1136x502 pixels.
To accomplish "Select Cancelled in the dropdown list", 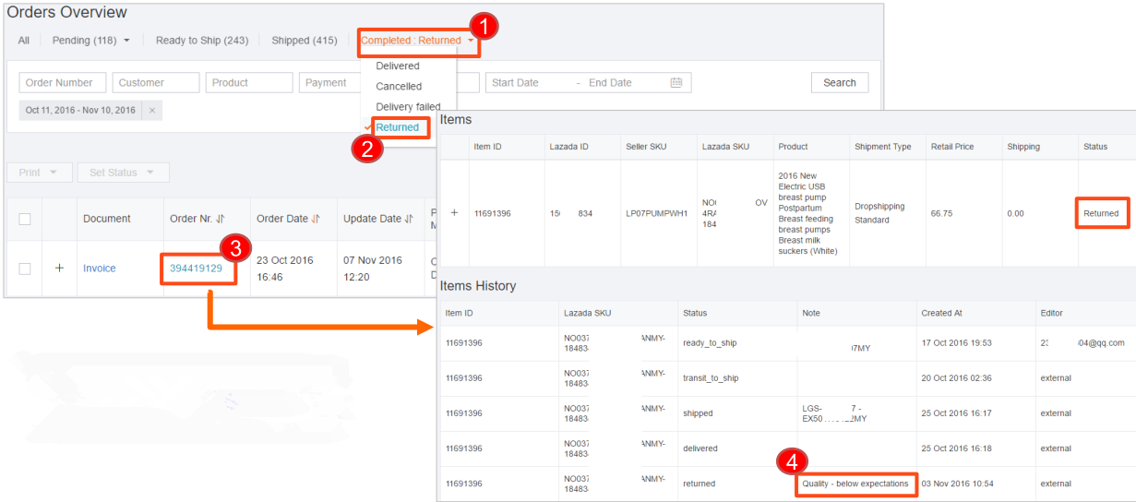I will (x=399, y=87).
